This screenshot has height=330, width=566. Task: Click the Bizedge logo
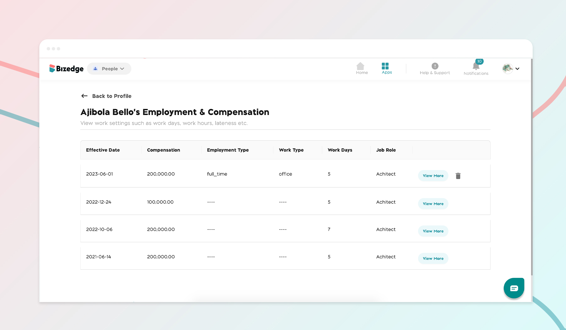[x=66, y=69]
